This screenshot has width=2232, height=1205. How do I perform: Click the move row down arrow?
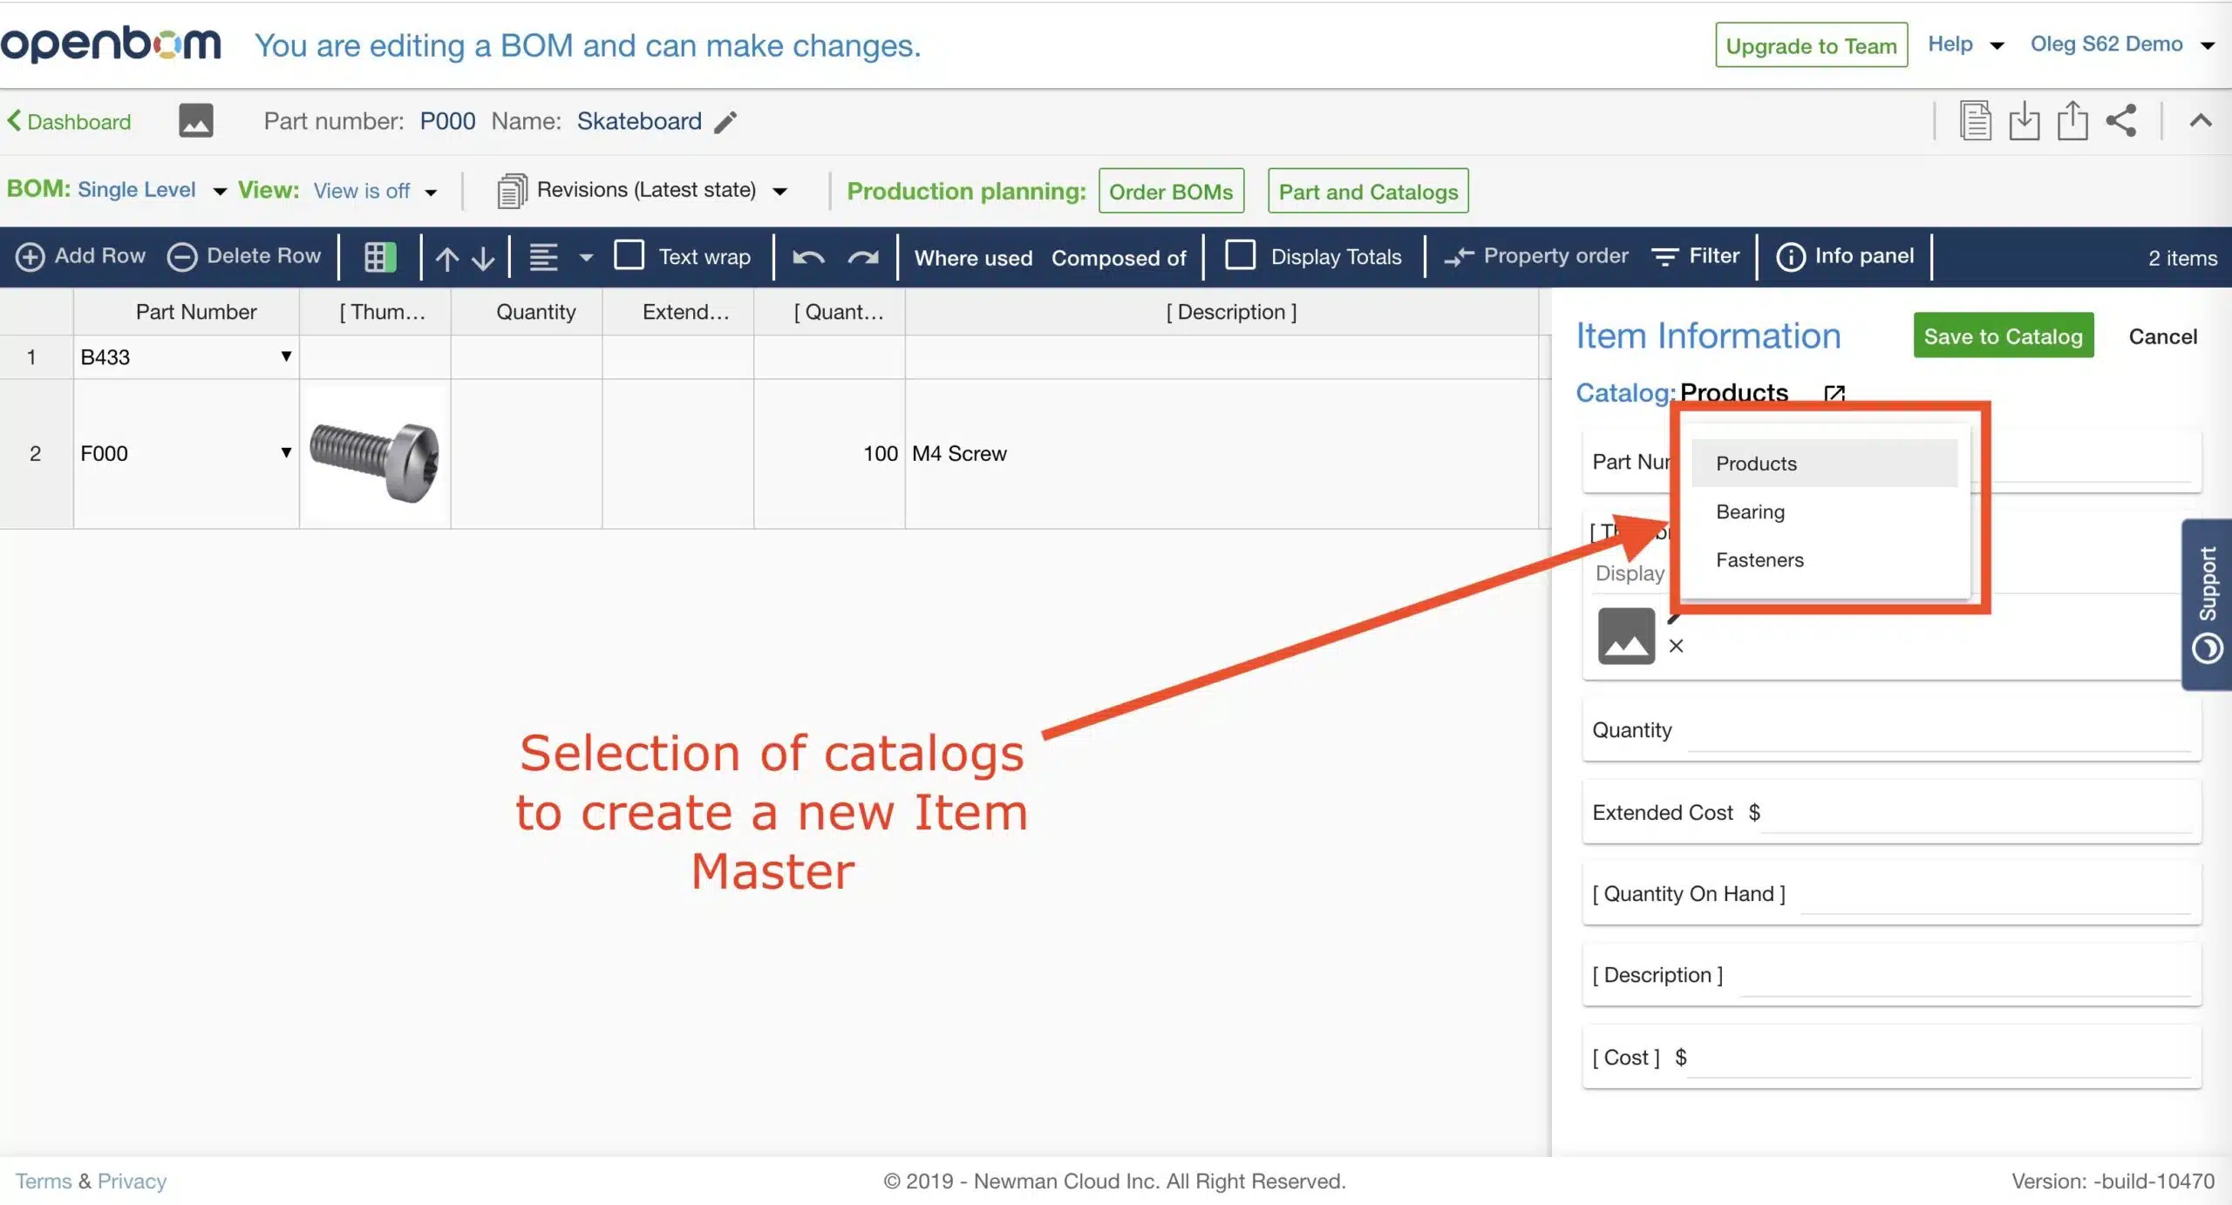tap(483, 258)
